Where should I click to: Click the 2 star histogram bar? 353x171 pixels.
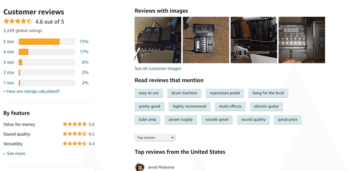coord(47,72)
